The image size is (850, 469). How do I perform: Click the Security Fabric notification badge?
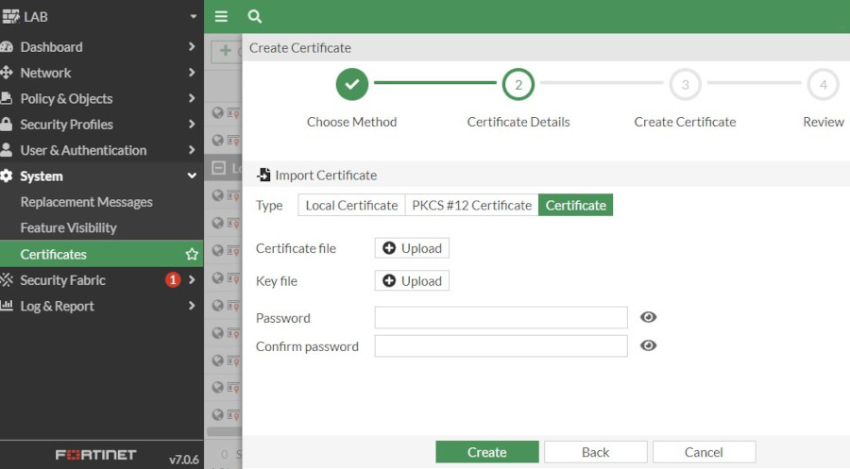[x=173, y=280]
